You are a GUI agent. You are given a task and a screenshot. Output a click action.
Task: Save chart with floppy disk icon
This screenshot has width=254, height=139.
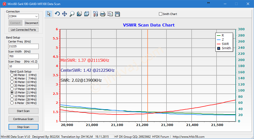[x=117, y=14]
